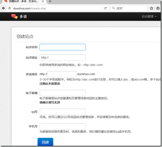The image size is (162, 147).
Task: Click hint 电子邮箱是站点创建通知 text
Action: coord(74,98)
